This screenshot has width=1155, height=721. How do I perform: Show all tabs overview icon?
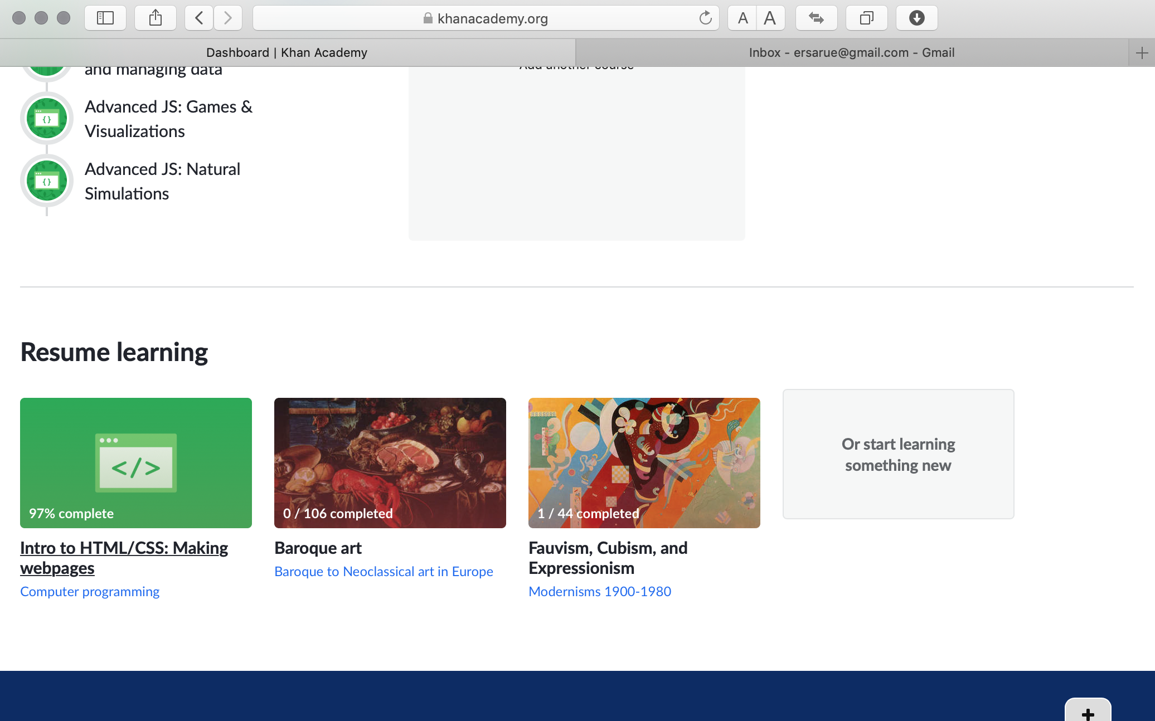click(x=866, y=18)
